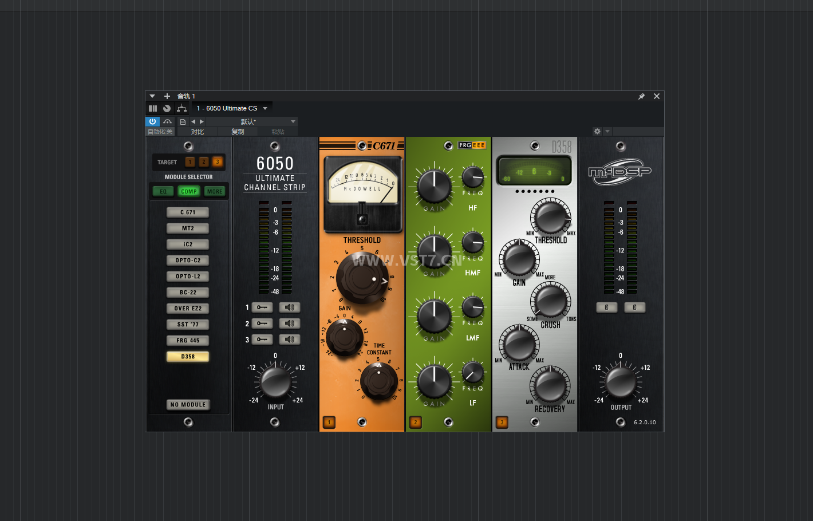Click the C671 GAIN knob
The image size is (813, 521).
click(344, 338)
